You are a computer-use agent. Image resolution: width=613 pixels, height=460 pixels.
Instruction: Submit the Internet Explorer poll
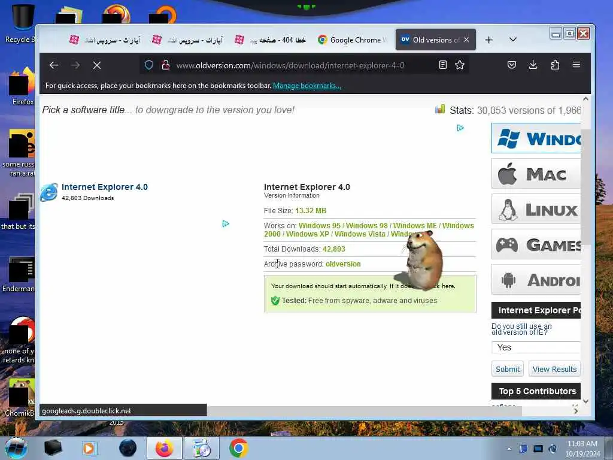[508, 369]
